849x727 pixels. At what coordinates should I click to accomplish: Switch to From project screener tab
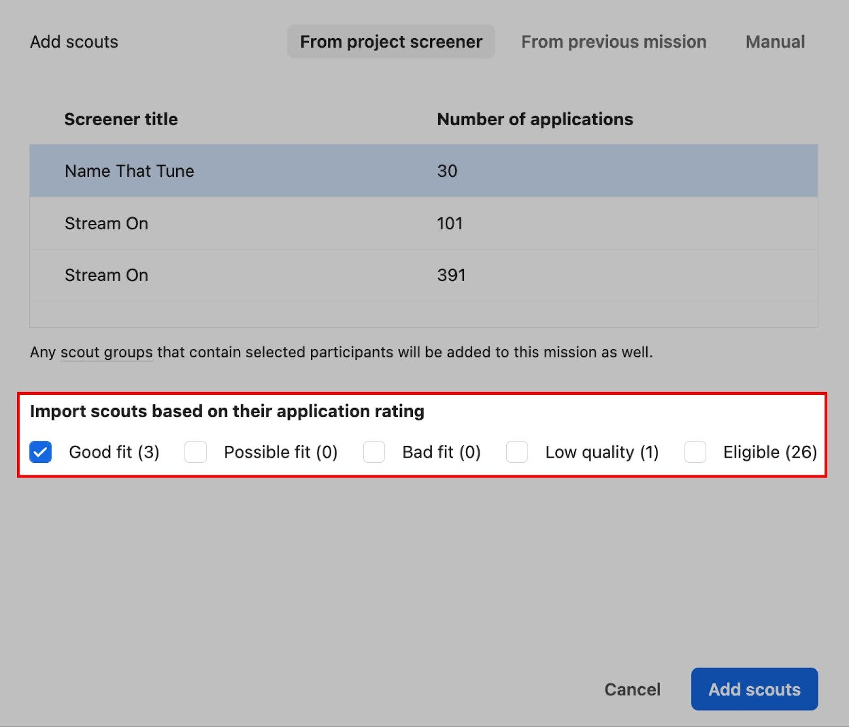tap(391, 41)
